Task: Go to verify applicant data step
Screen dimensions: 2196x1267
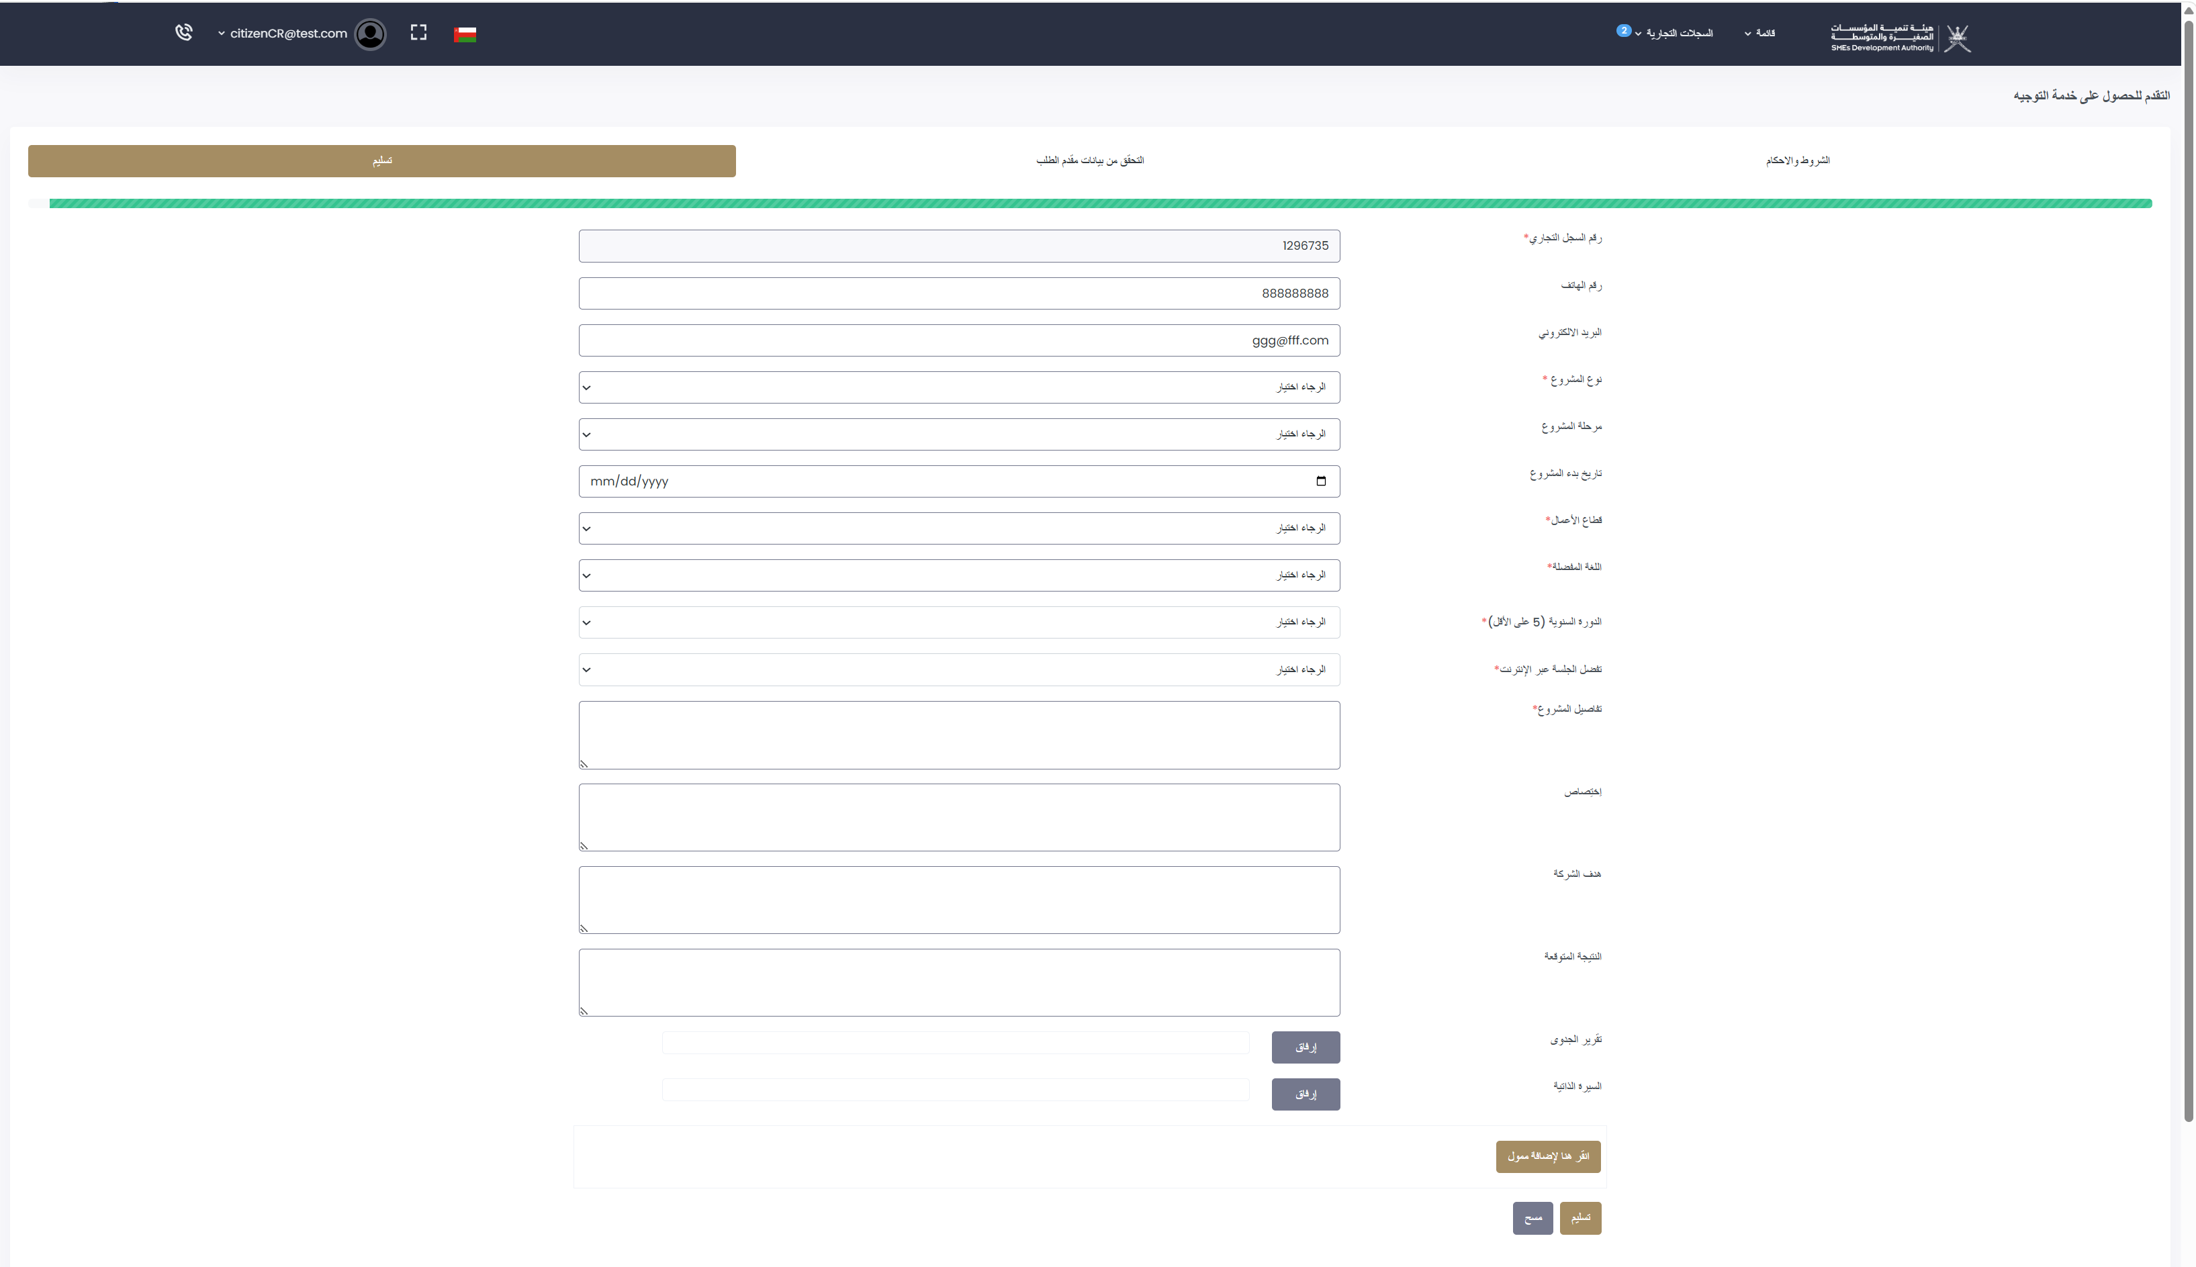Action: coord(1090,160)
